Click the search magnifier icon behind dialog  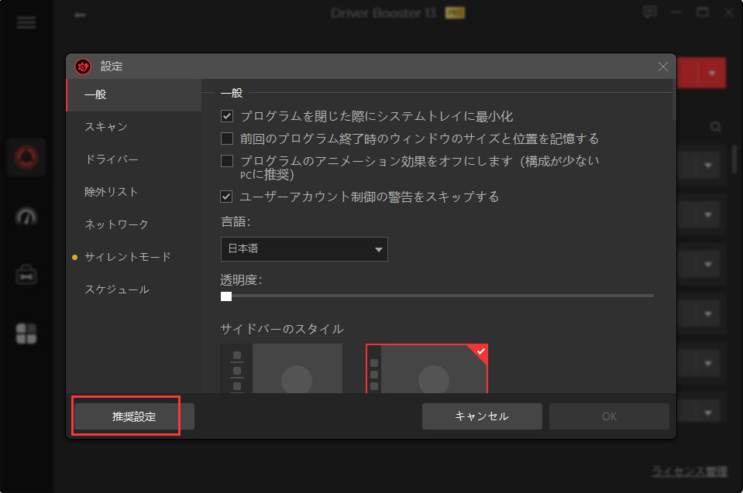coord(716,127)
